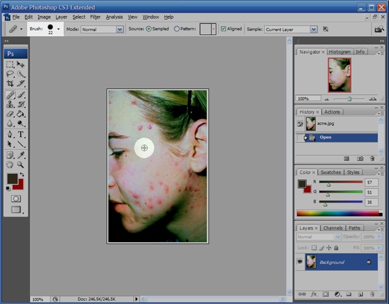
Task: Delete layer trash button in Layers panel
Action: click(x=372, y=294)
